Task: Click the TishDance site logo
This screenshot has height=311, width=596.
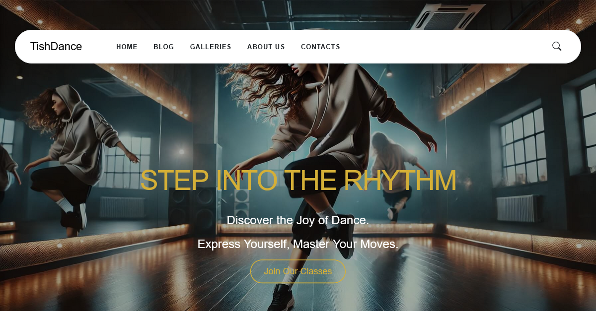Action: [56, 47]
